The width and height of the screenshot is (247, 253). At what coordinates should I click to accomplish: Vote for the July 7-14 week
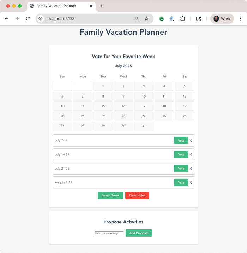pos(181,141)
